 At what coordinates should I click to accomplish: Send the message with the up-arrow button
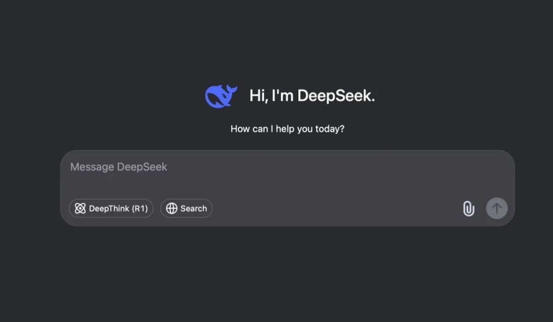coord(497,208)
